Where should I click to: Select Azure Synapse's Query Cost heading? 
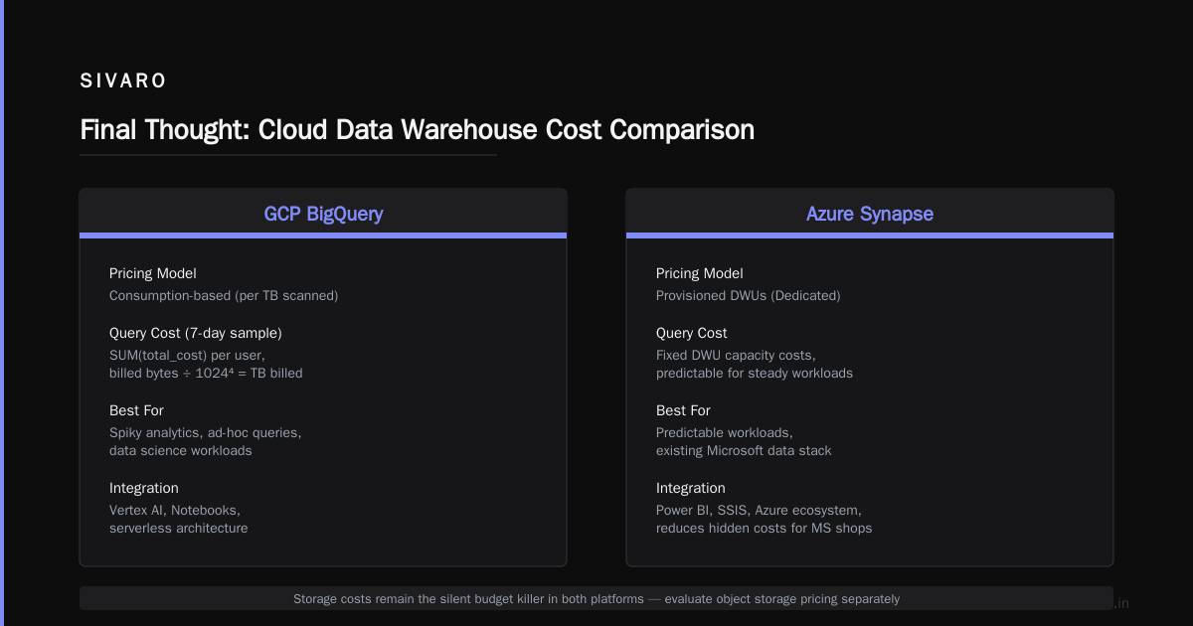692,333
